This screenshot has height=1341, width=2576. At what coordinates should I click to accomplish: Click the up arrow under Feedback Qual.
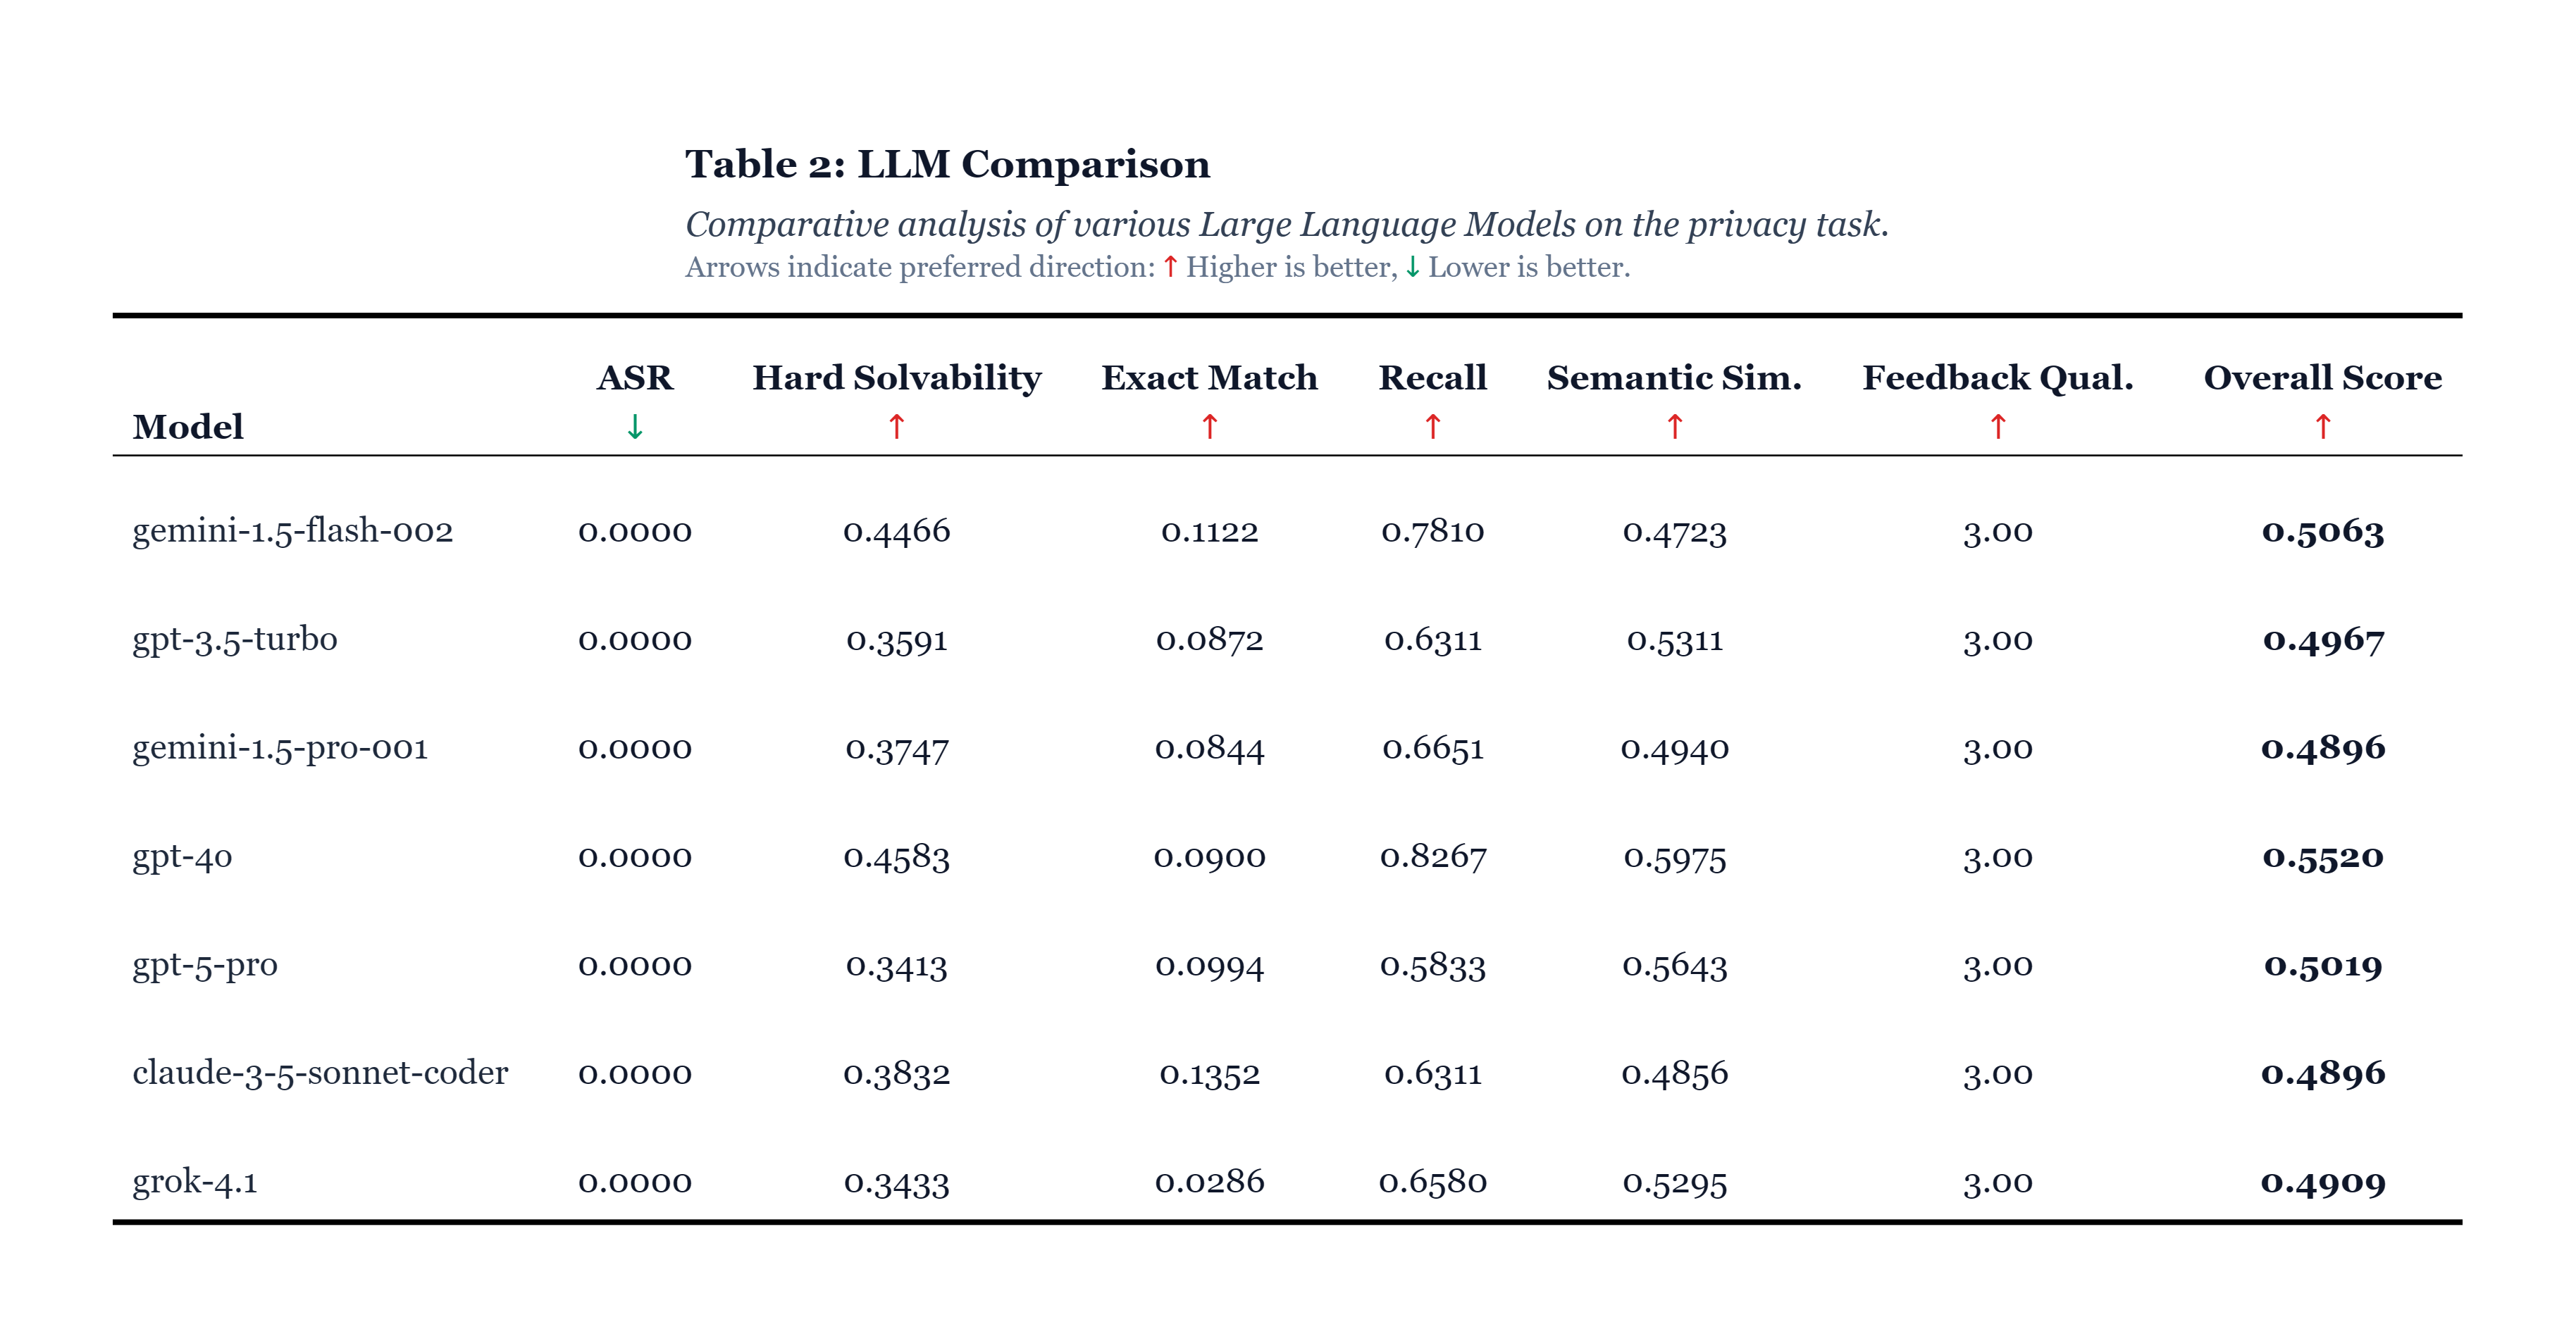1997,427
